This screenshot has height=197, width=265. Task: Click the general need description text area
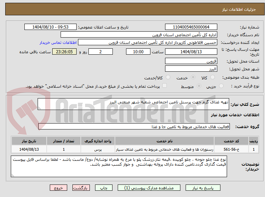[x=133, y=104]
